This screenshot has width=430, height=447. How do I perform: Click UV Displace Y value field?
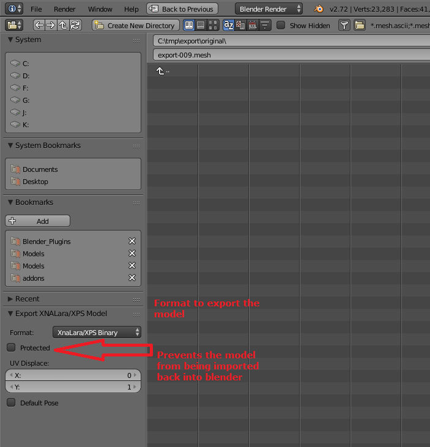(73, 387)
